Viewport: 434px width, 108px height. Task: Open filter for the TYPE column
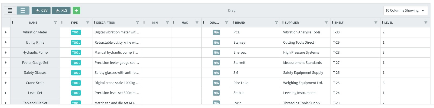[x=88, y=23]
